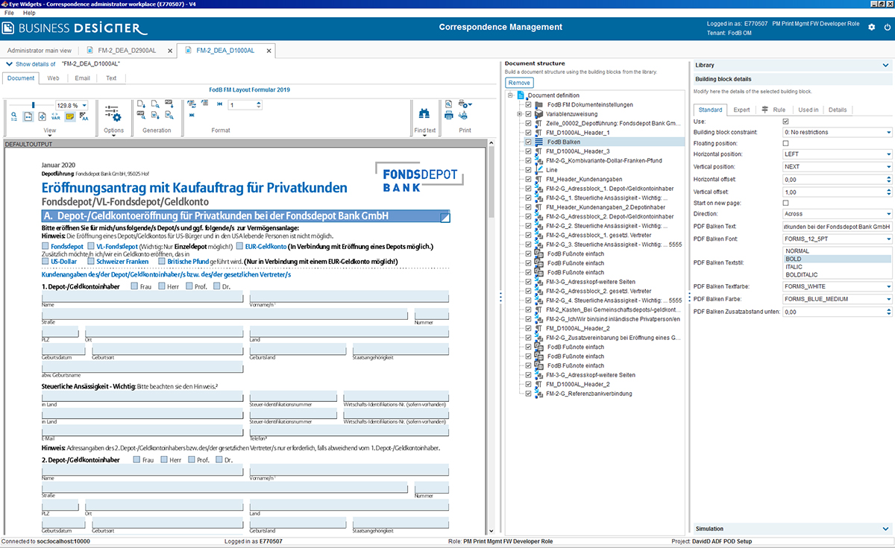The image size is (895, 548).
Task: Enable the Floating position checkbox
Action: tap(785, 143)
